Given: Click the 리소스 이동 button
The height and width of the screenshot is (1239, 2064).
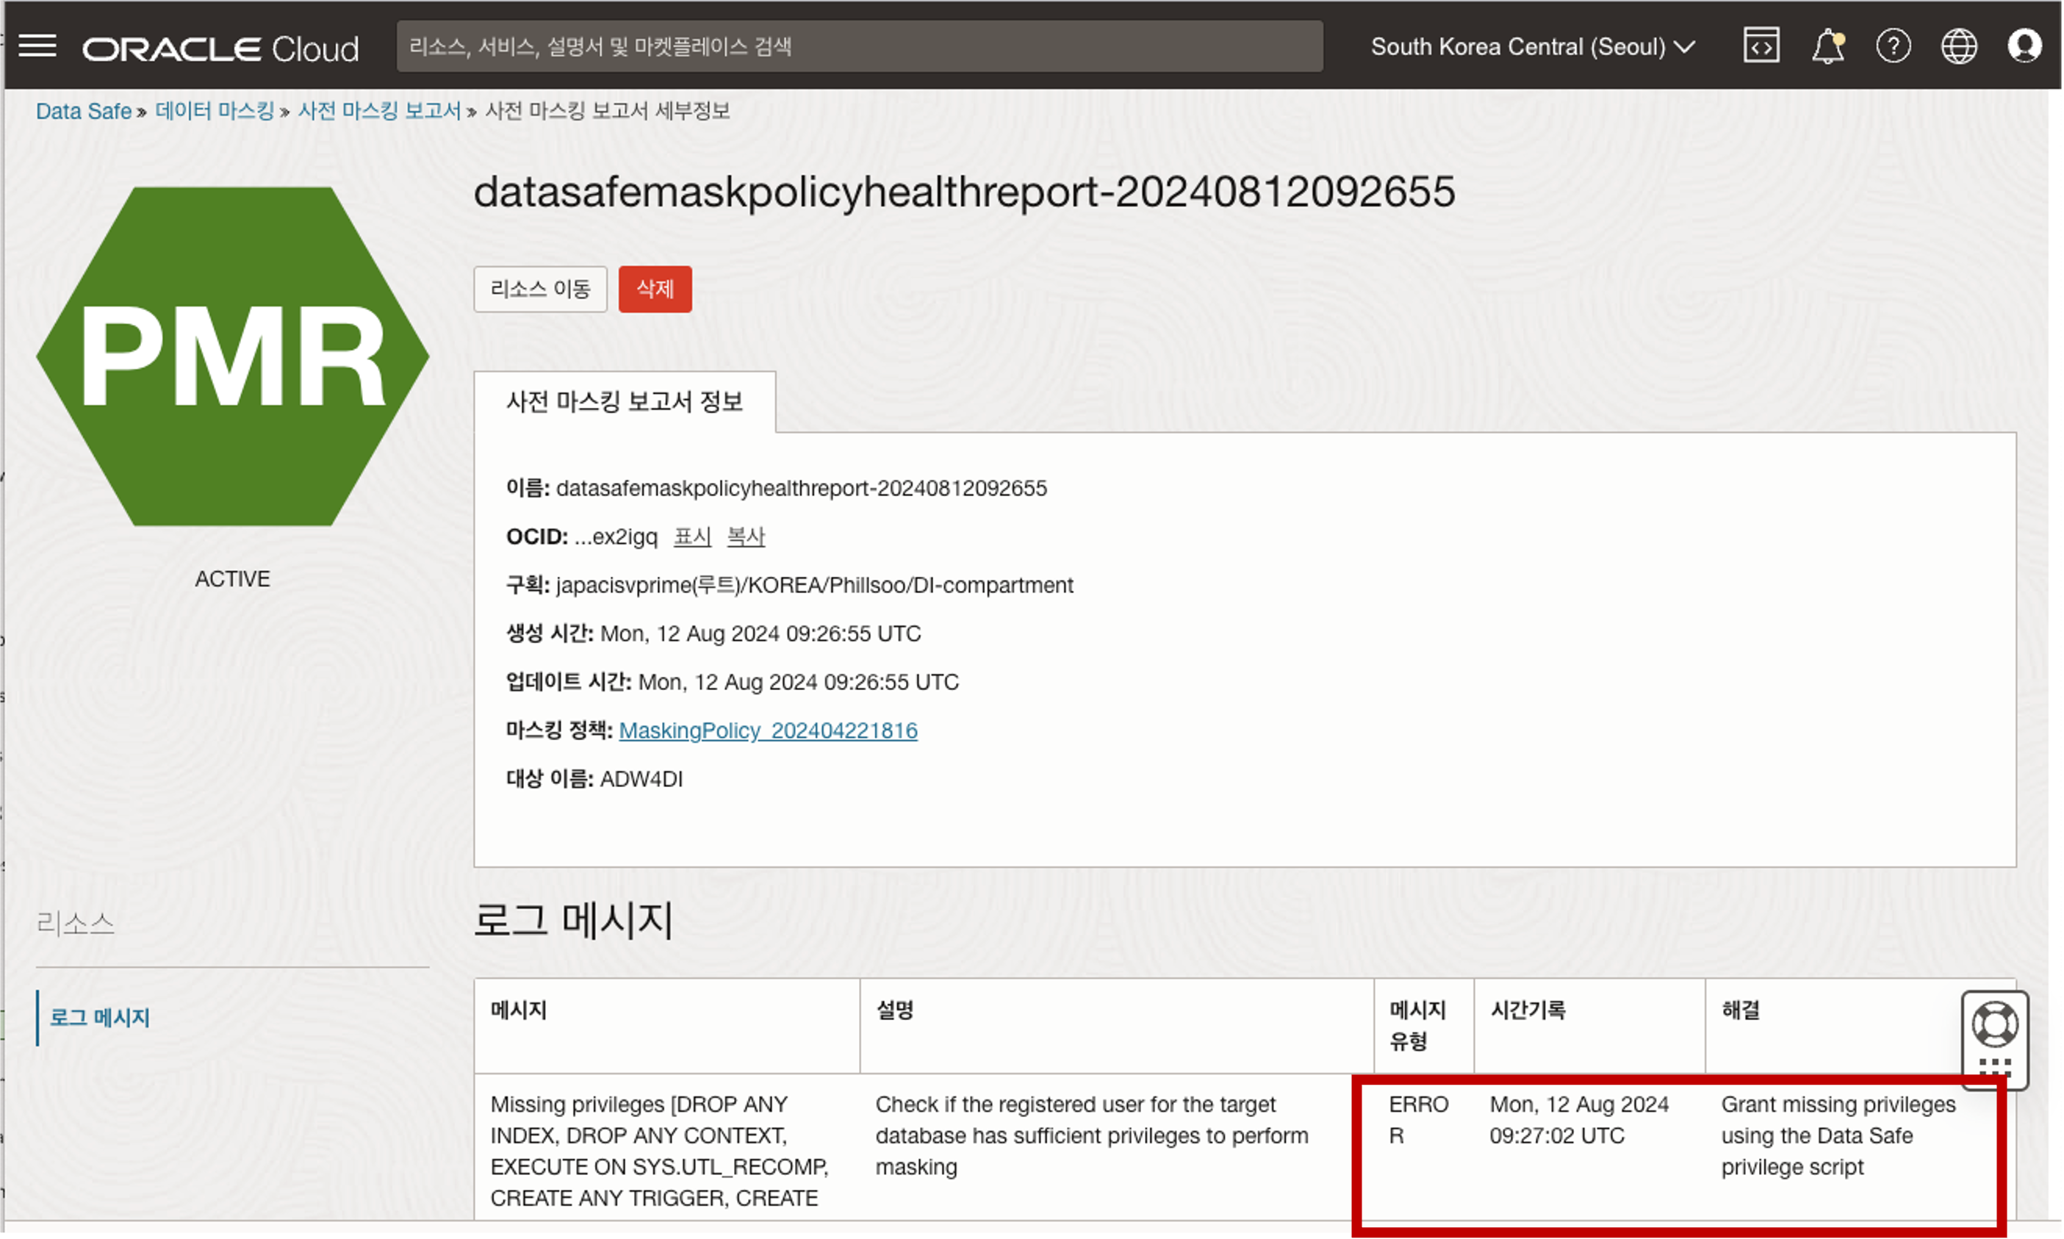Looking at the screenshot, I should [x=540, y=289].
